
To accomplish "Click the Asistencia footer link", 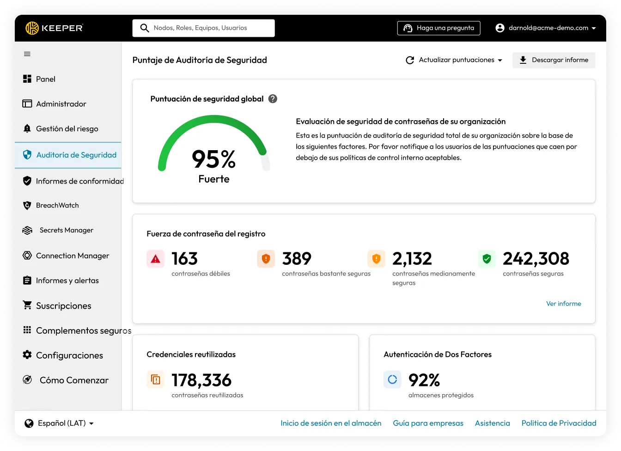I will click(x=493, y=423).
